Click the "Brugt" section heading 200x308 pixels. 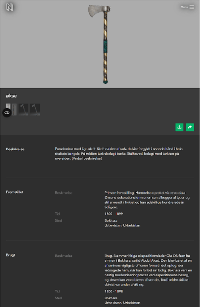11,255
